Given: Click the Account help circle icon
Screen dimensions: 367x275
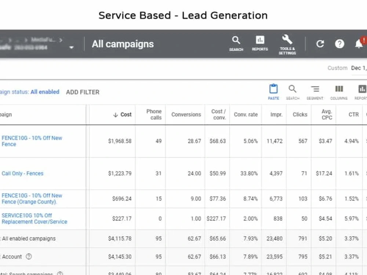Looking at the screenshot, I should point(29,257).
